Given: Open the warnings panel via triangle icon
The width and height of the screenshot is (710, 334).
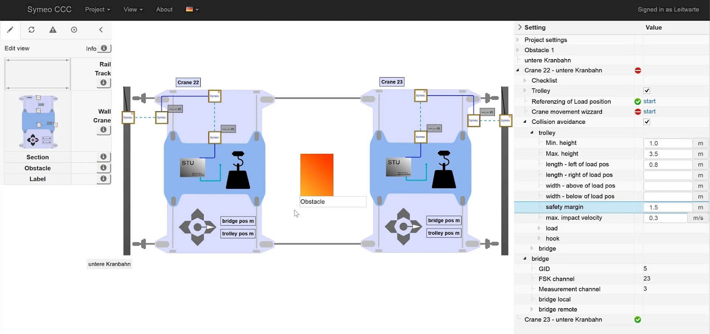Looking at the screenshot, I should pyautogui.click(x=53, y=30).
